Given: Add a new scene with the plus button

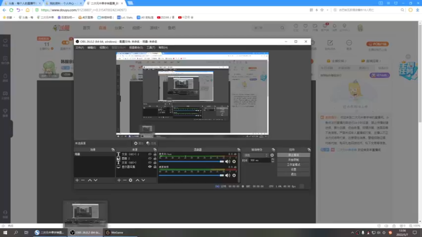Looking at the screenshot, I should click(77, 180).
